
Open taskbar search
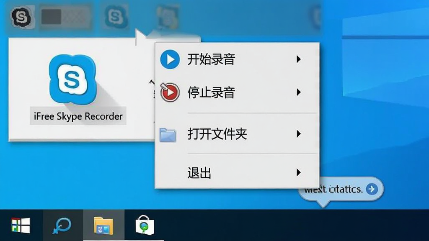pyautogui.click(x=62, y=226)
